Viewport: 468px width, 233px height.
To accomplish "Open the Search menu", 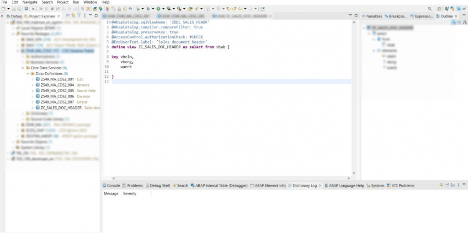I will click(47, 2).
